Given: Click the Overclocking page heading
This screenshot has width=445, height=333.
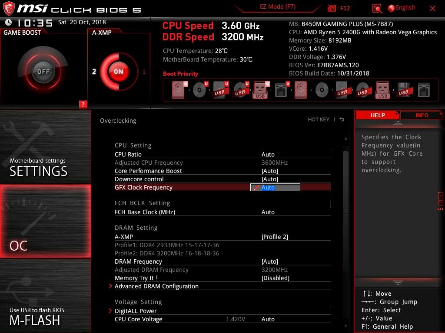Looking at the screenshot, I should tap(118, 121).
